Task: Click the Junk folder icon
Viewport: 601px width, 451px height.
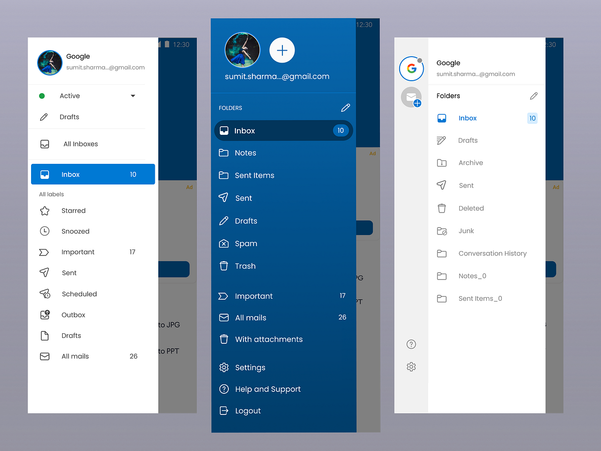Action: (x=442, y=231)
